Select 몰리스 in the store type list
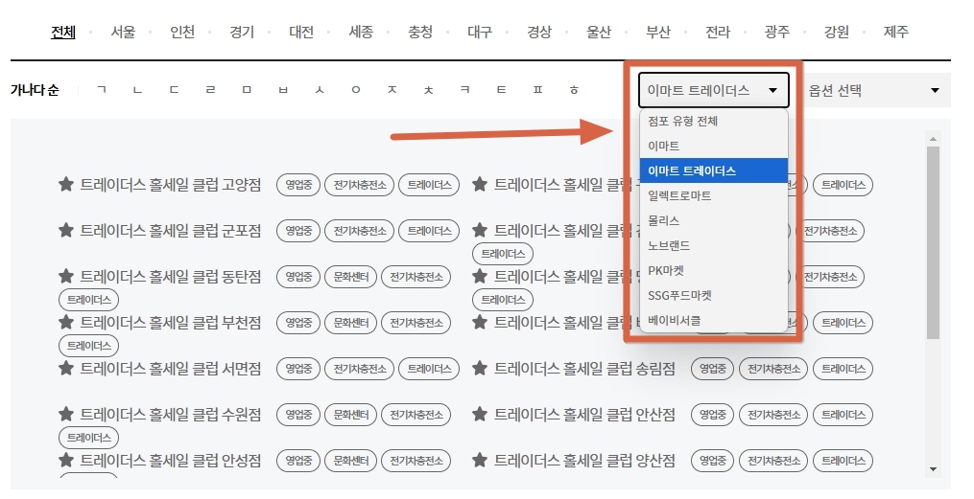Screen dimensions: 974x499 pos(714,220)
